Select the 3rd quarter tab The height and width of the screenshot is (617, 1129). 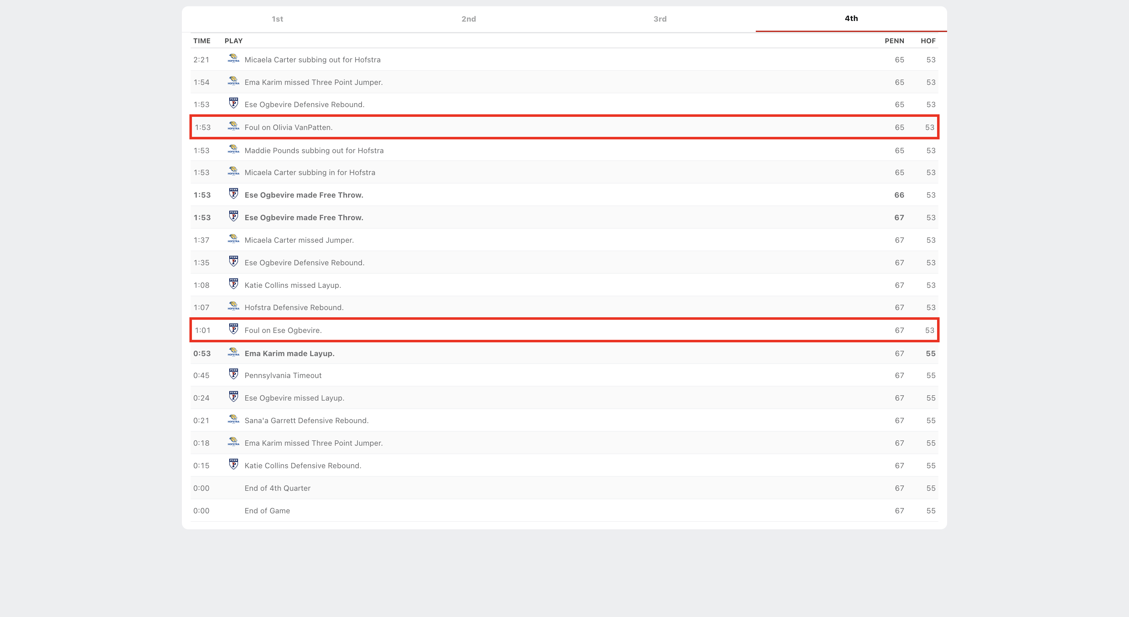(660, 19)
